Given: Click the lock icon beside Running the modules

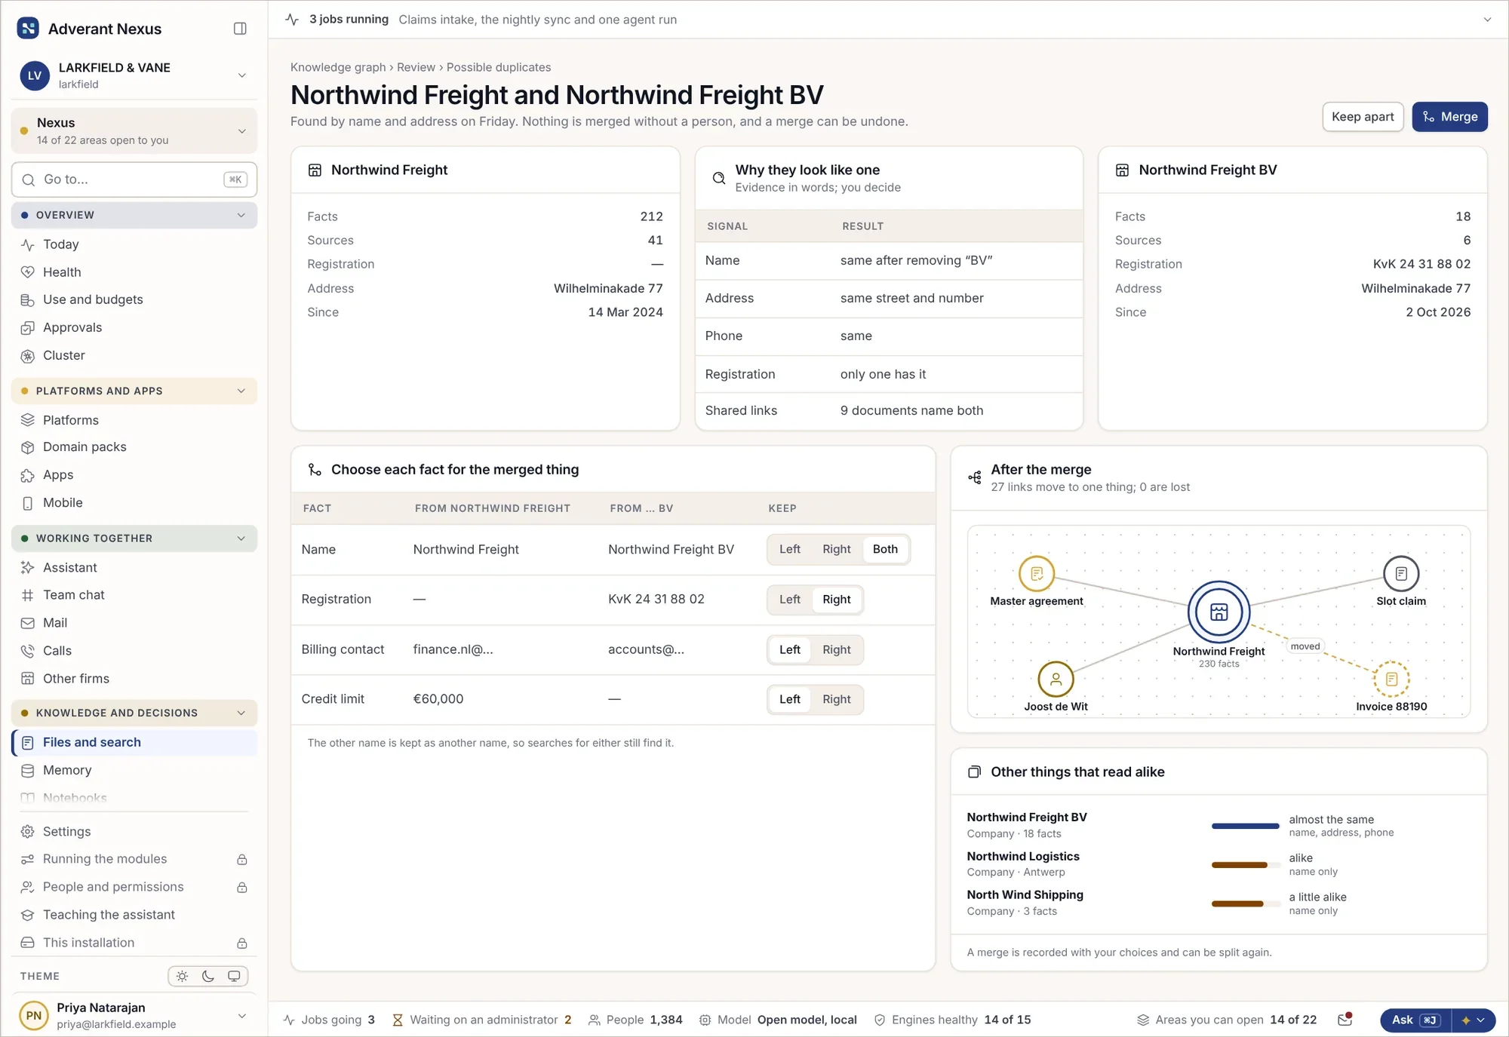Looking at the screenshot, I should (x=242, y=860).
